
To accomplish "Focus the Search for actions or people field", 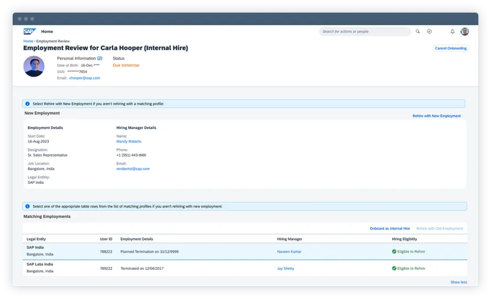I will (362, 32).
